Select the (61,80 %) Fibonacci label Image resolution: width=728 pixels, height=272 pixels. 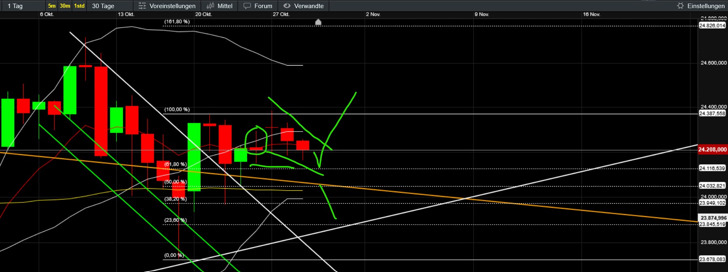point(176,164)
